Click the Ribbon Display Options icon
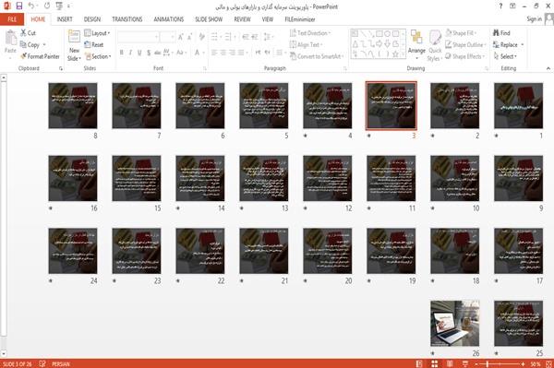Screen dimensions: 554x368 (x=512, y=6)
